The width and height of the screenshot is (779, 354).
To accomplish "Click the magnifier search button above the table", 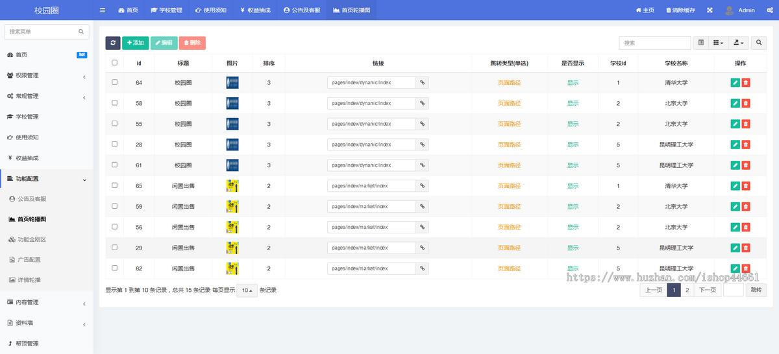I will coord(758,43).
